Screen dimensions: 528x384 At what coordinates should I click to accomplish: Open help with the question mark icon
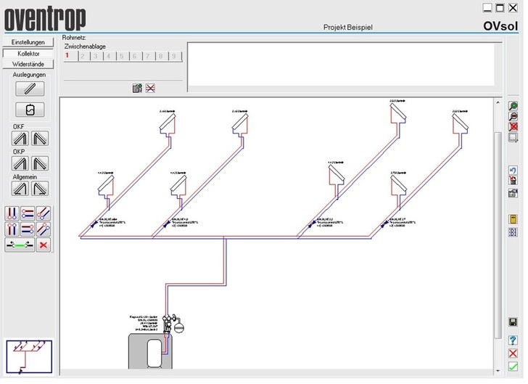513,340
